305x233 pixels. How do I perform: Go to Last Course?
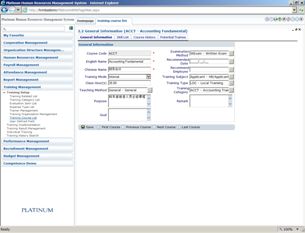point(188,127)
